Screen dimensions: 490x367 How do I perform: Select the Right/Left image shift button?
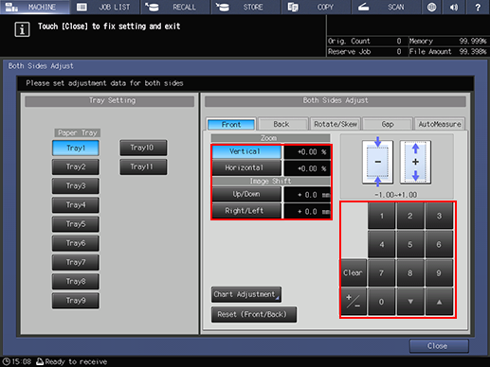(246, 211)
